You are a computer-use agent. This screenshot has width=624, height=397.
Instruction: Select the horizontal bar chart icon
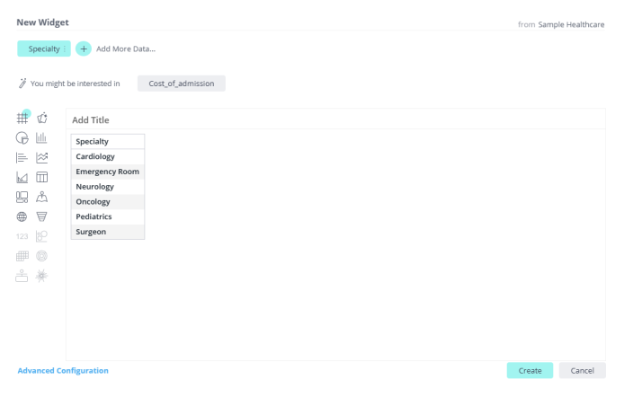[22, 158]
